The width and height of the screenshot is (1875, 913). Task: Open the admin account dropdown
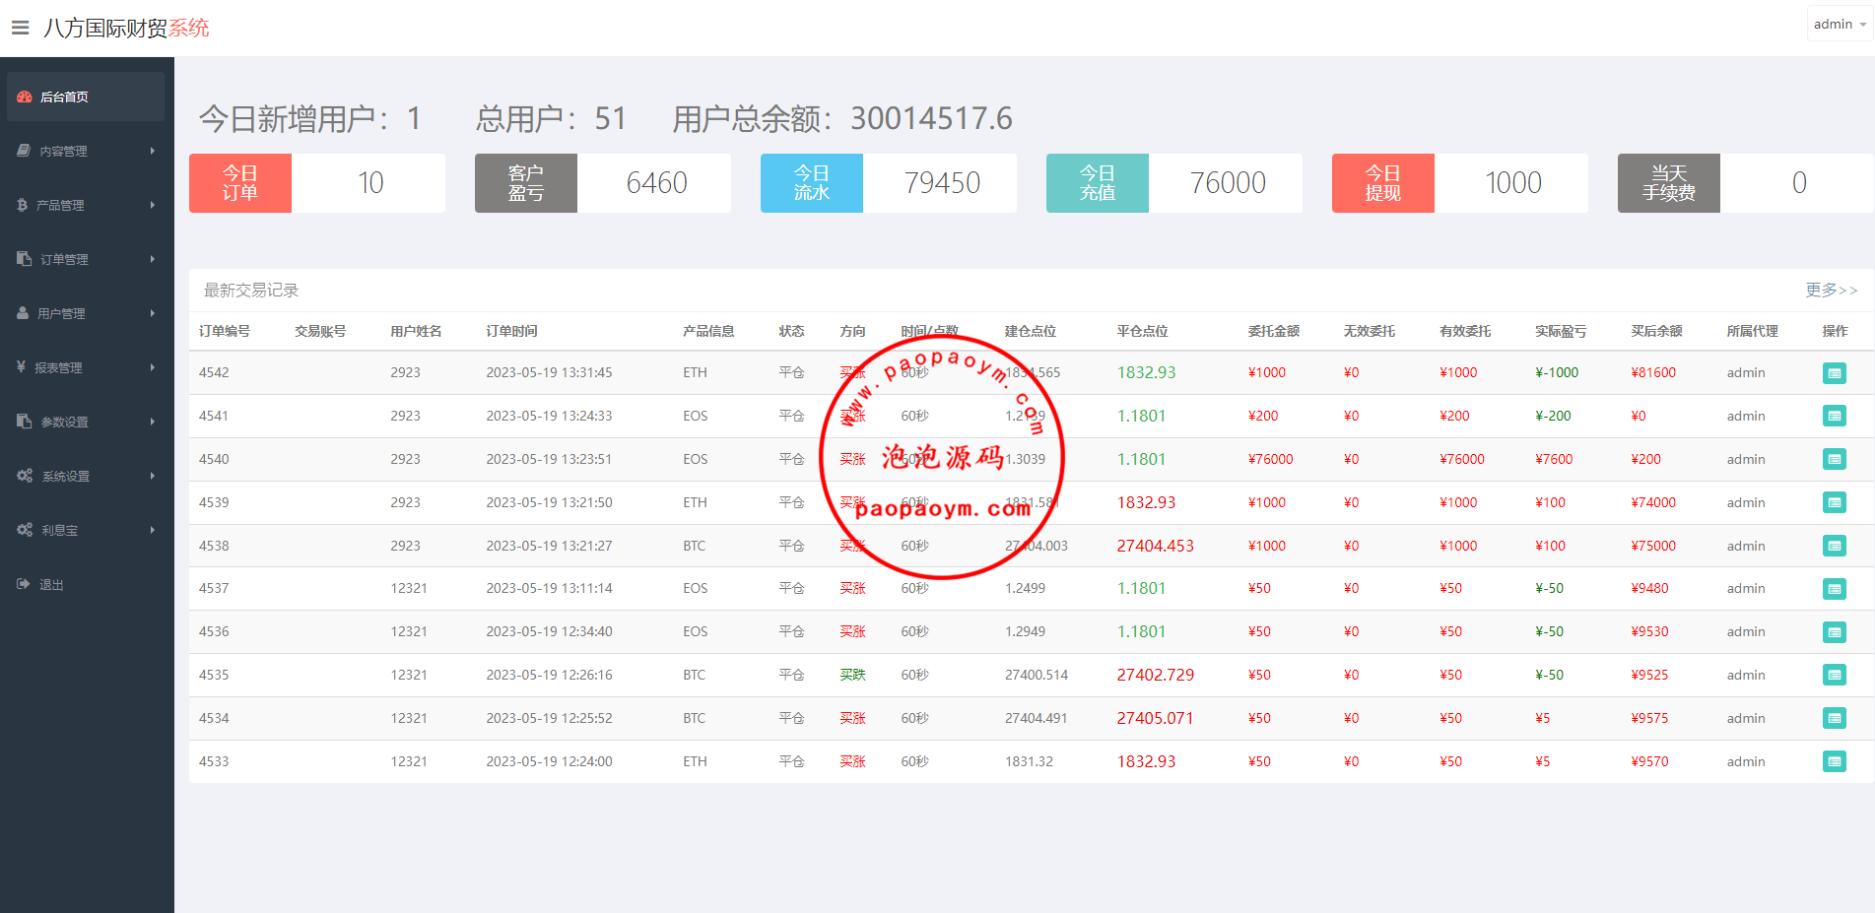(x=1839, y=25)
